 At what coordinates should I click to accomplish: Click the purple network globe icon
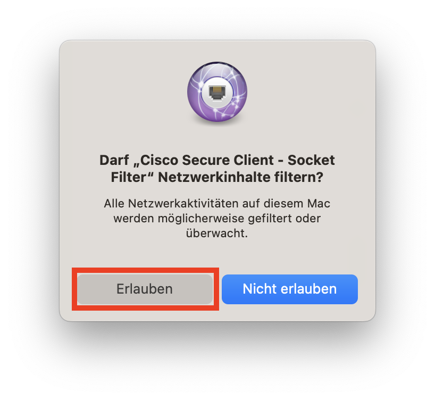217,92
